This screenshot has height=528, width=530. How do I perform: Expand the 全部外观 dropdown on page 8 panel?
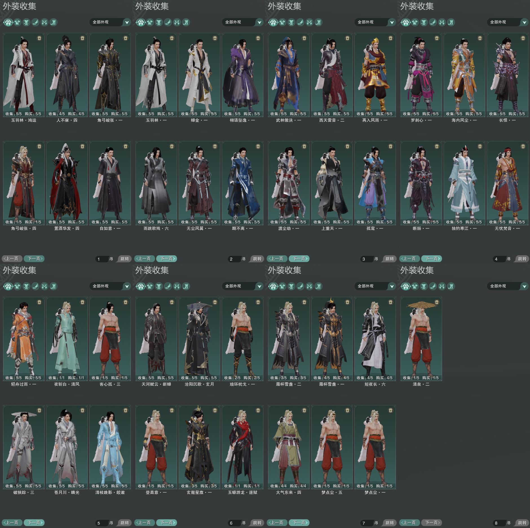[x=508, y=286]
